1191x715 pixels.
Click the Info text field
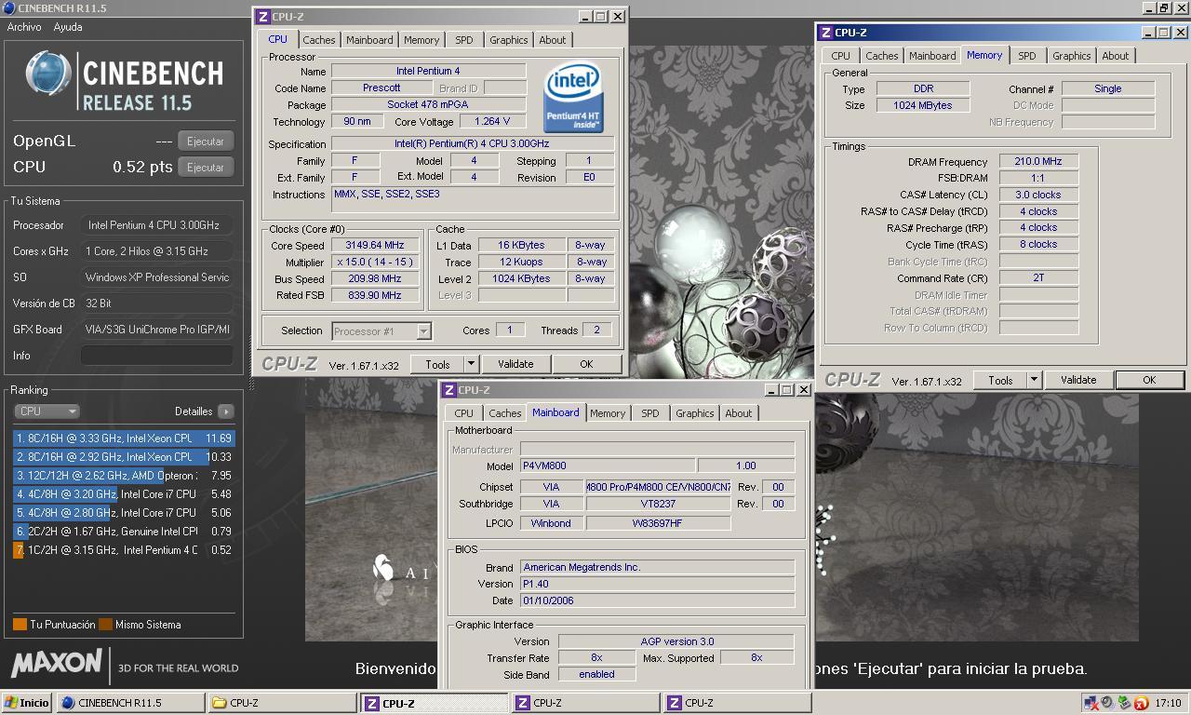pyautogui.click(x=156, y=355)
